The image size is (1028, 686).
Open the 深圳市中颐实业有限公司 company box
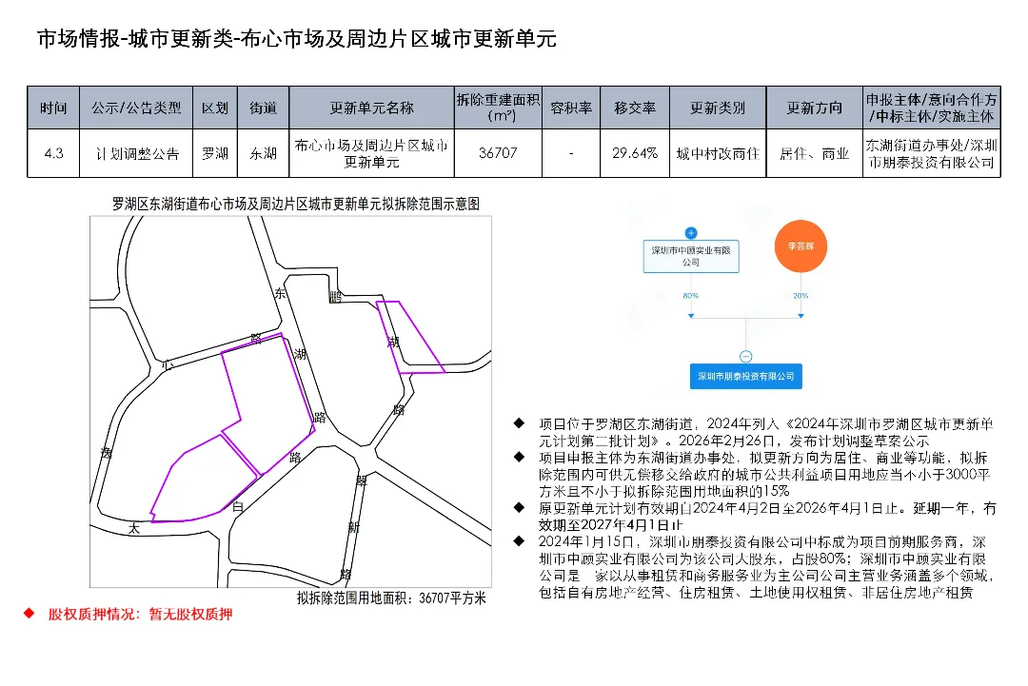tap(691, 256)
